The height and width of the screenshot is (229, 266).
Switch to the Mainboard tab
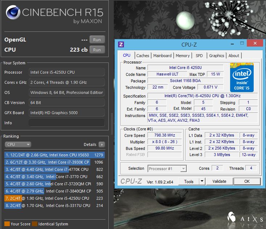(x=162, y=56)
